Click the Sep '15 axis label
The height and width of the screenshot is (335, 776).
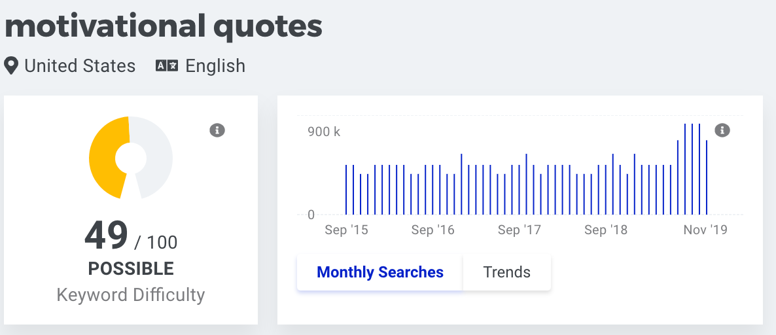coord(346,230)
